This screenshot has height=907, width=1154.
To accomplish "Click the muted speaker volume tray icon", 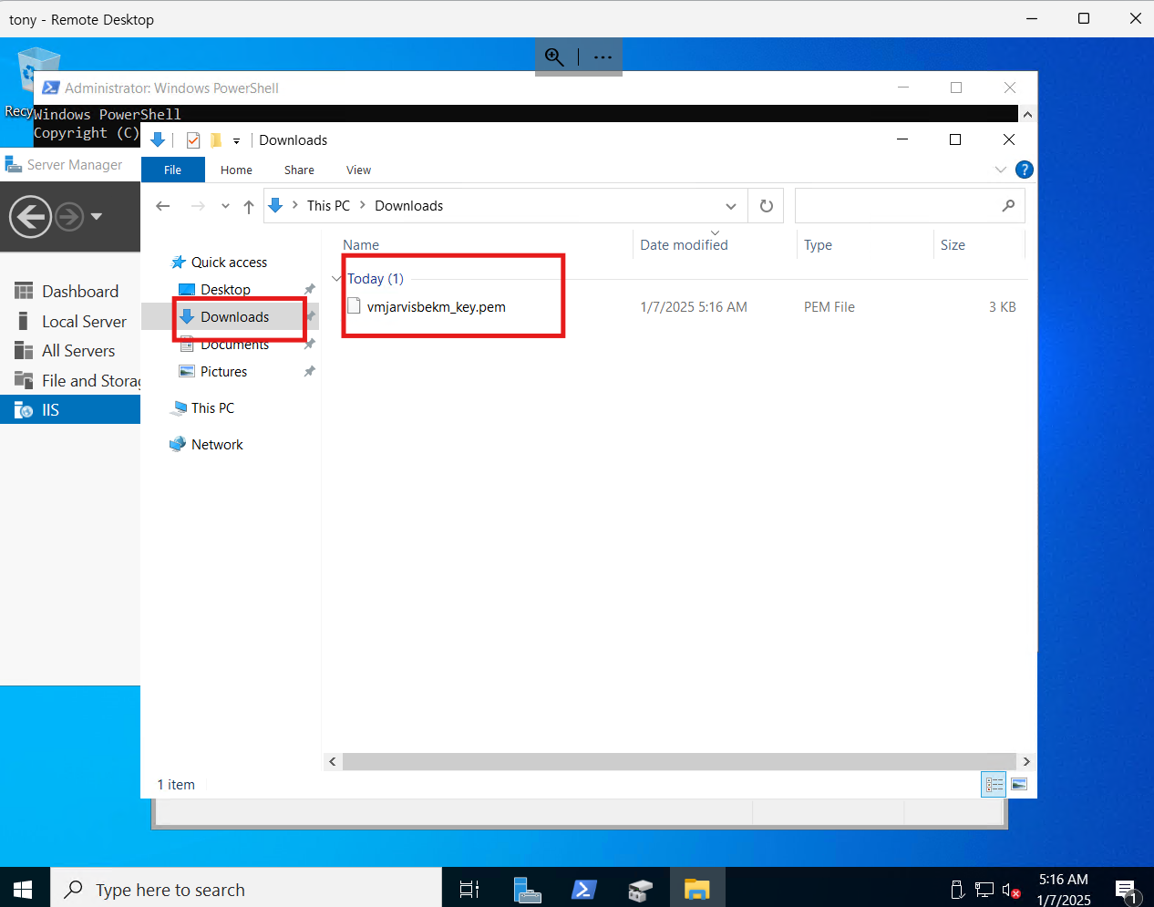I will 1010,890.
